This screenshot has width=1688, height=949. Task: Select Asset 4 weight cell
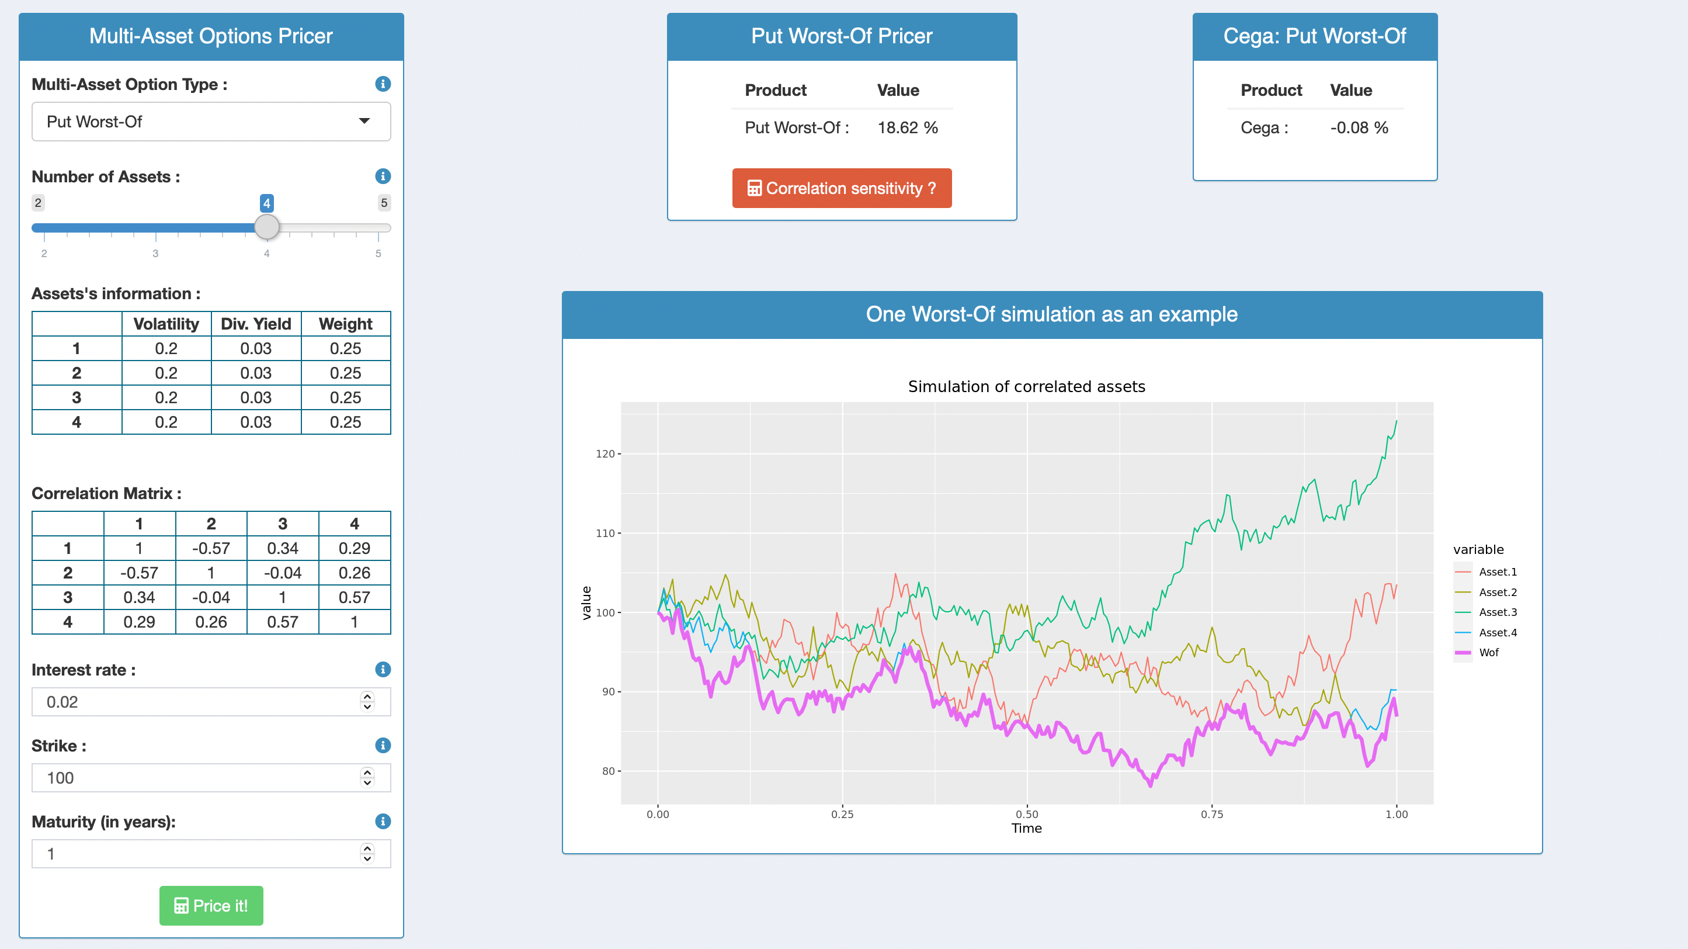click(x=345, y=422)
